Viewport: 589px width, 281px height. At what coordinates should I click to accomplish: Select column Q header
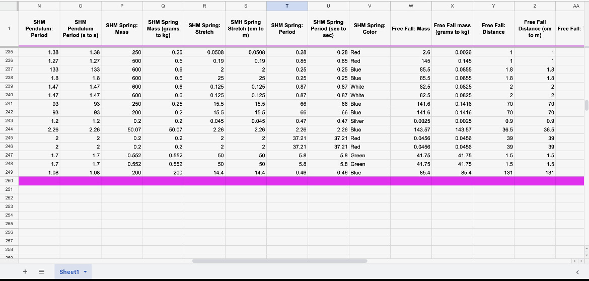coord(164,6)
